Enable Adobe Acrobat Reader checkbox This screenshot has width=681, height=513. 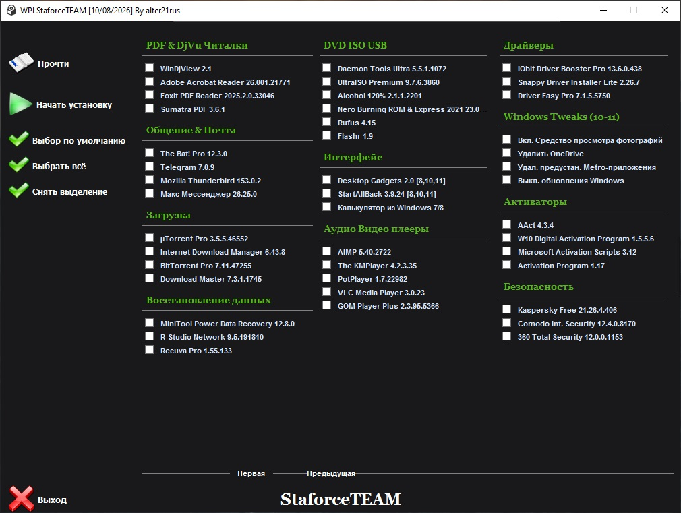150,81
